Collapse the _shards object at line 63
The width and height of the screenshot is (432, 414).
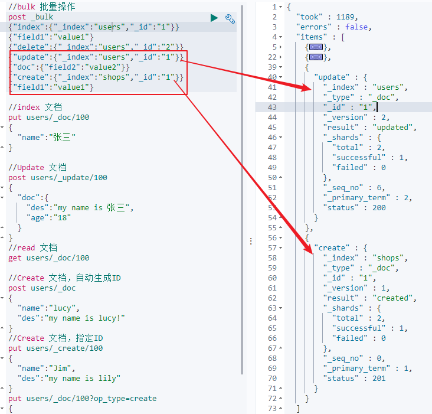click(x=280, y=308)
